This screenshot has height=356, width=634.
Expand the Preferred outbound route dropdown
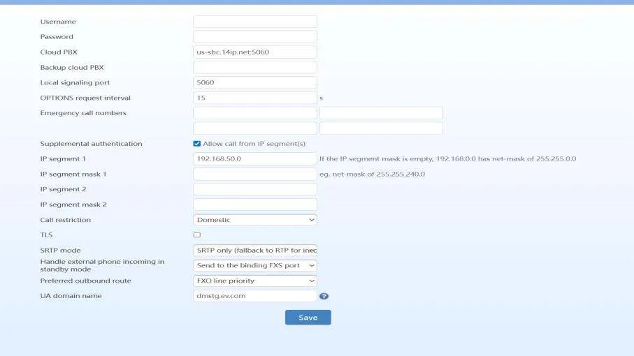(x=255, y=281)
